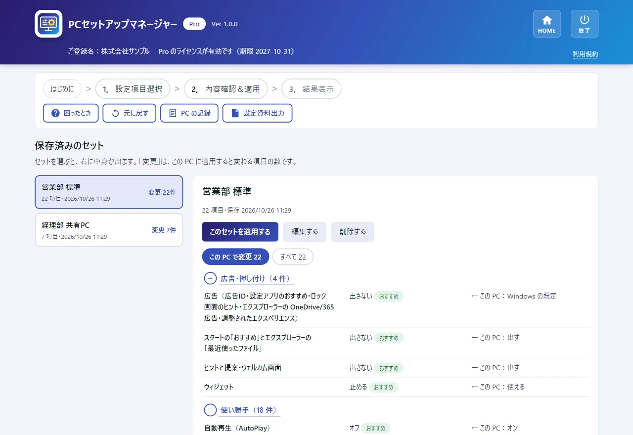Go to the はじめに step
This screenshot has height=435, width=633.
(x=62, y=89)
